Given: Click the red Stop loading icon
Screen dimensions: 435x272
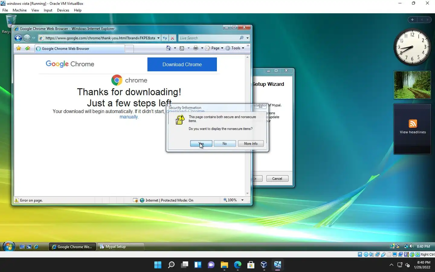Looking at the screenshot, I should 172,38.
